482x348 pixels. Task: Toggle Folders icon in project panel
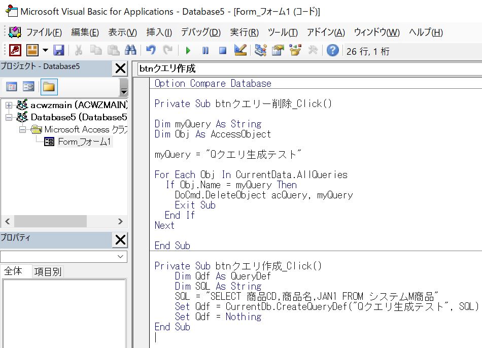coord(49,87)
